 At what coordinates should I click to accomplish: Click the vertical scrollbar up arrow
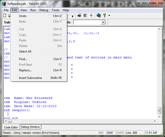click(159, 29)
